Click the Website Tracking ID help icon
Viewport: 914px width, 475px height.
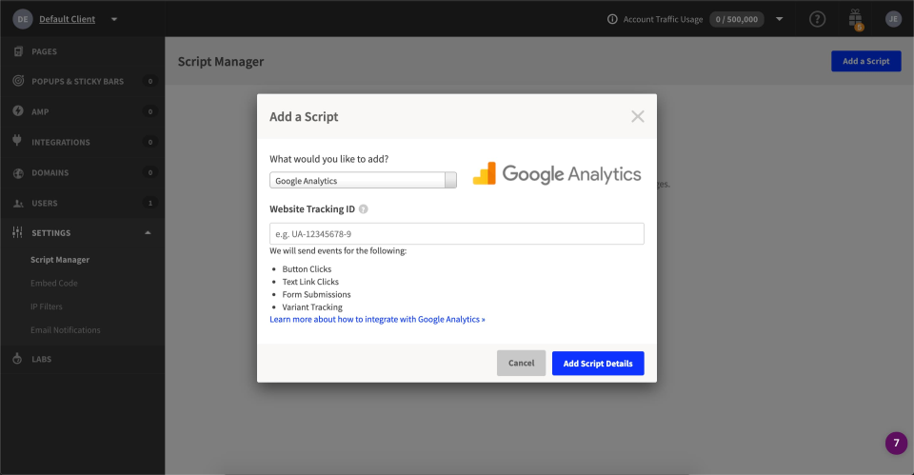[x=363, y=209]
